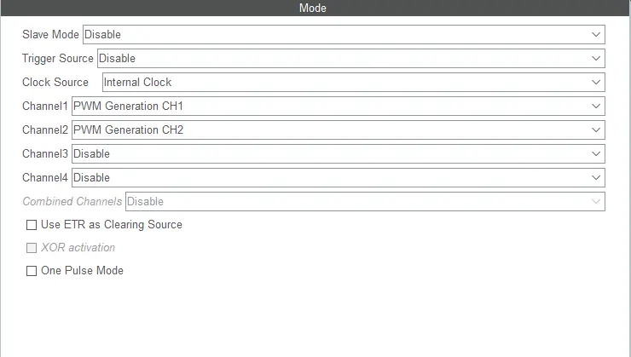
Task: Open the Slave Mode dropdown
Action: (341, 35)
